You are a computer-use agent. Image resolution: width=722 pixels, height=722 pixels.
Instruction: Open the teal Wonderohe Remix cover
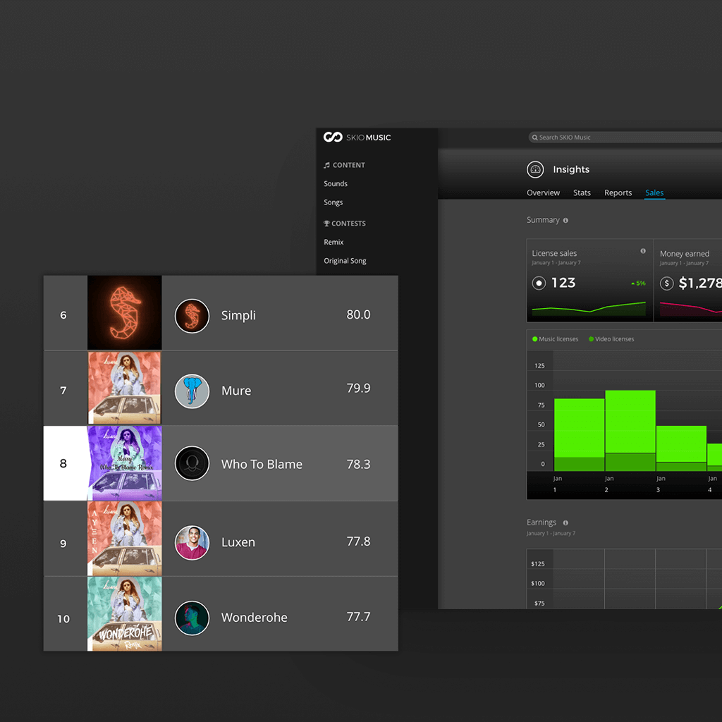[124, 613]
